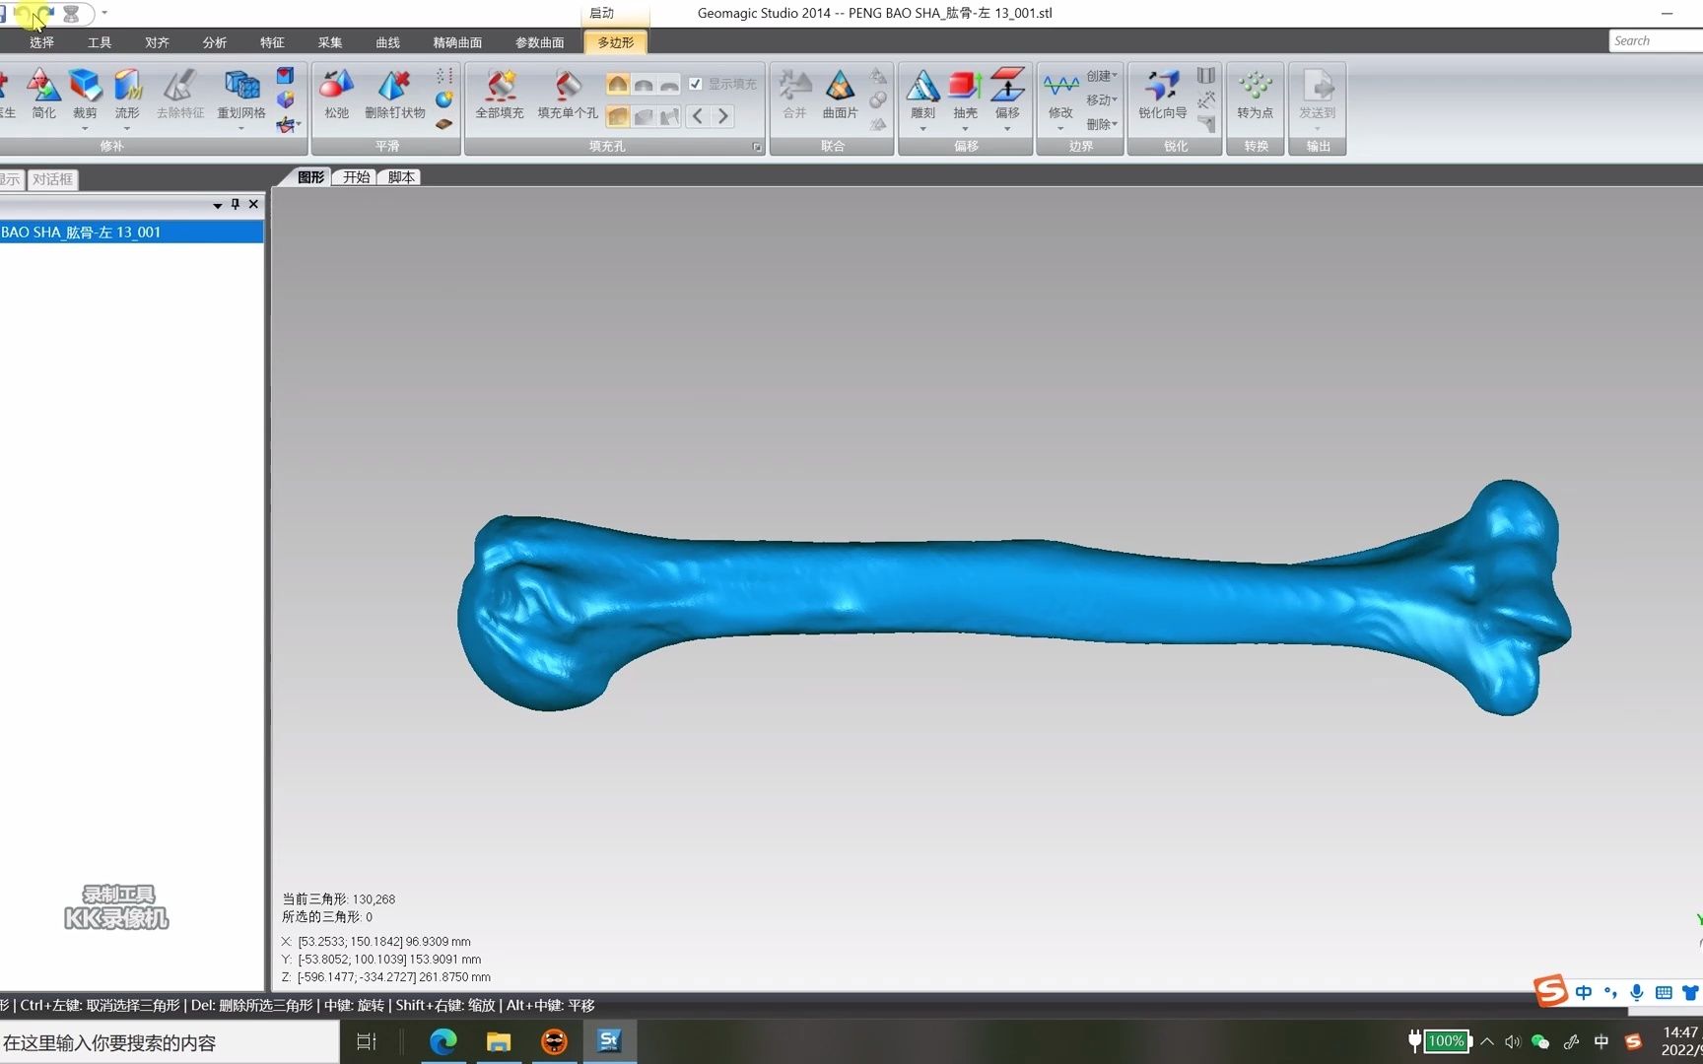Open the 创建 boundary dropdown

[1102, 76]
